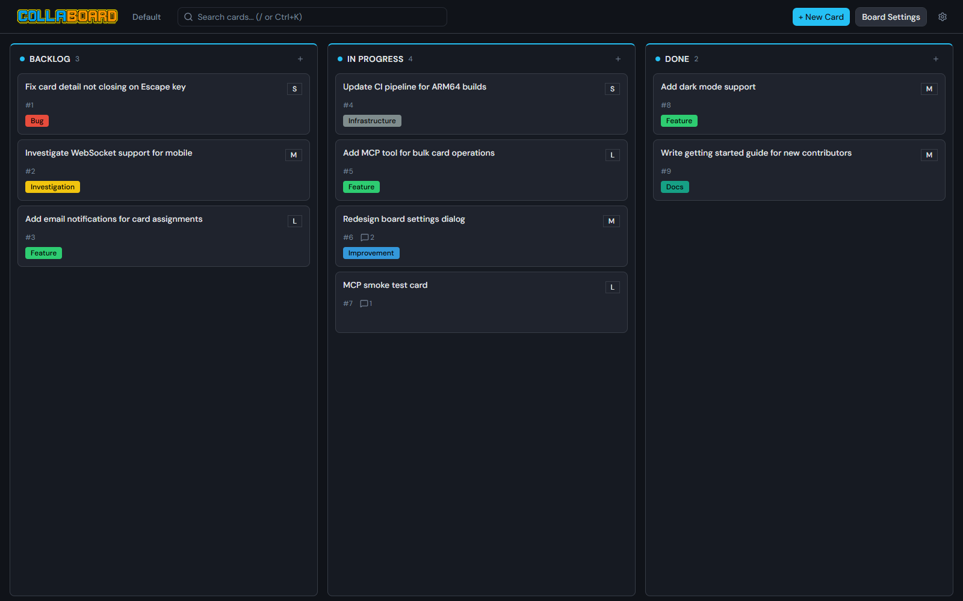Click the DONE column title

[x=677, y=59]
